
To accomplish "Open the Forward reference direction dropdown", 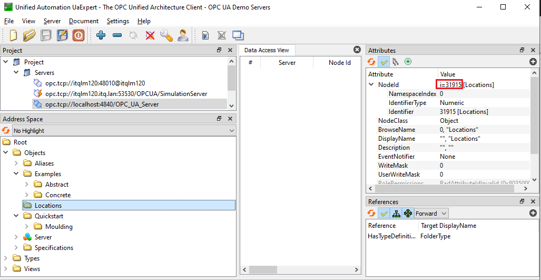I will 431,214.
